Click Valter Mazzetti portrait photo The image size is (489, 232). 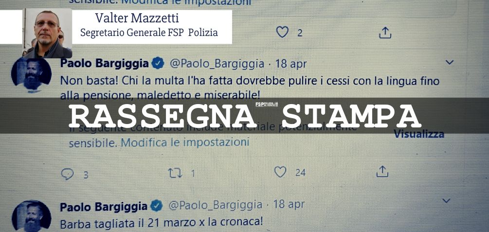[x=47, y=33]
